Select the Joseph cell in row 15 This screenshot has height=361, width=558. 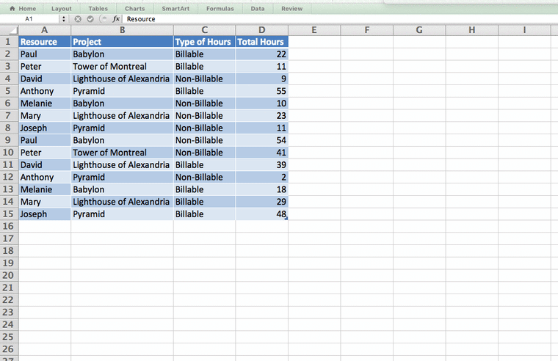tap(45, 214)
